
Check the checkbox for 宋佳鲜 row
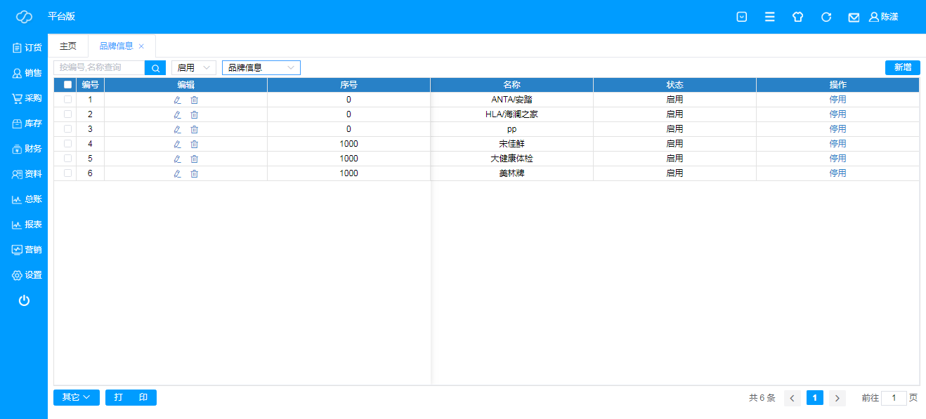pos(67,143)
